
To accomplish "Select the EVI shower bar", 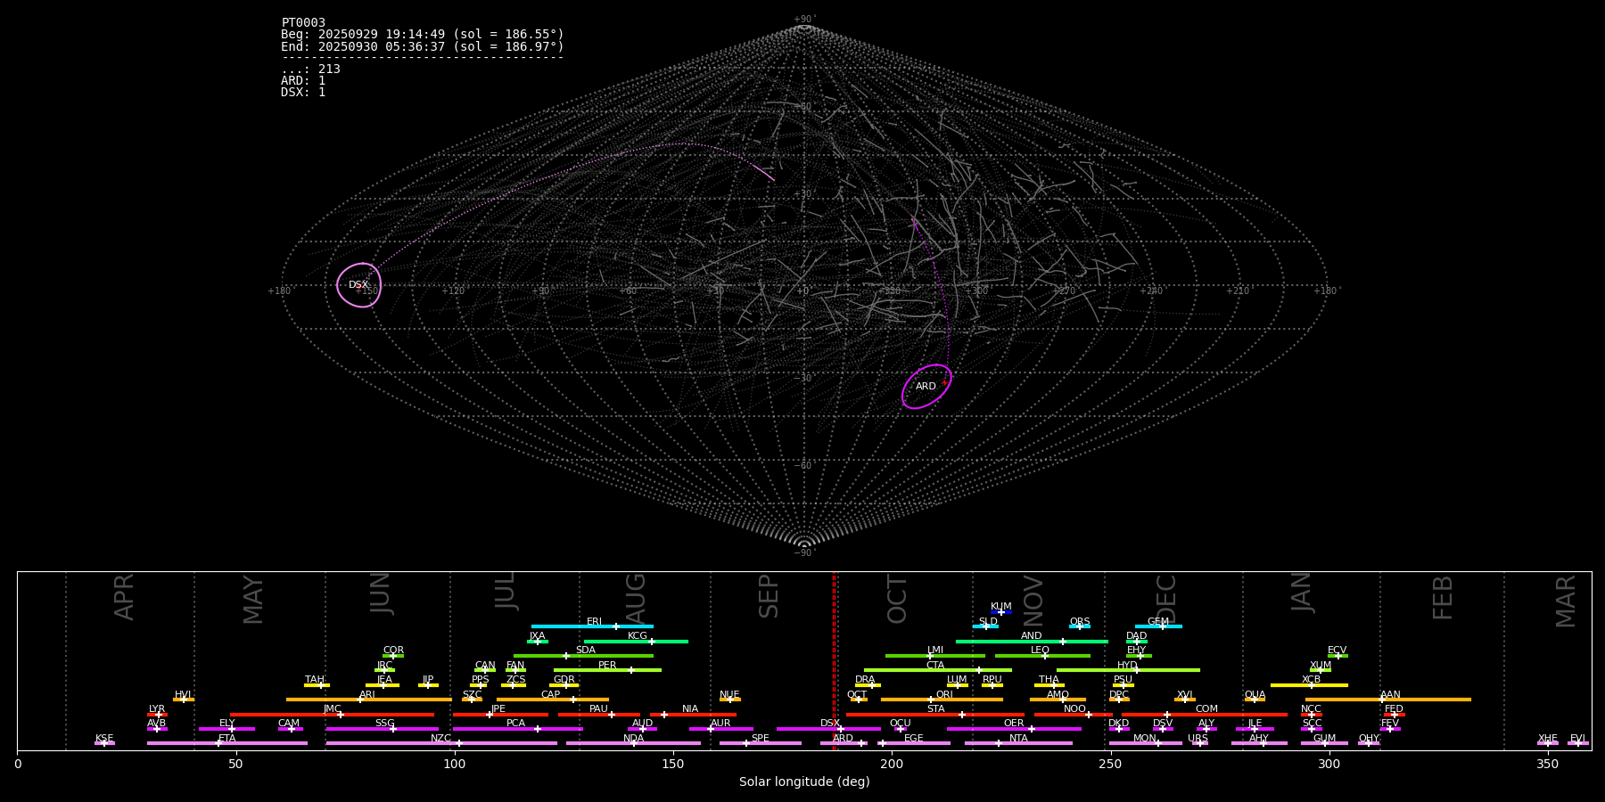I will tap(1578, 743).
